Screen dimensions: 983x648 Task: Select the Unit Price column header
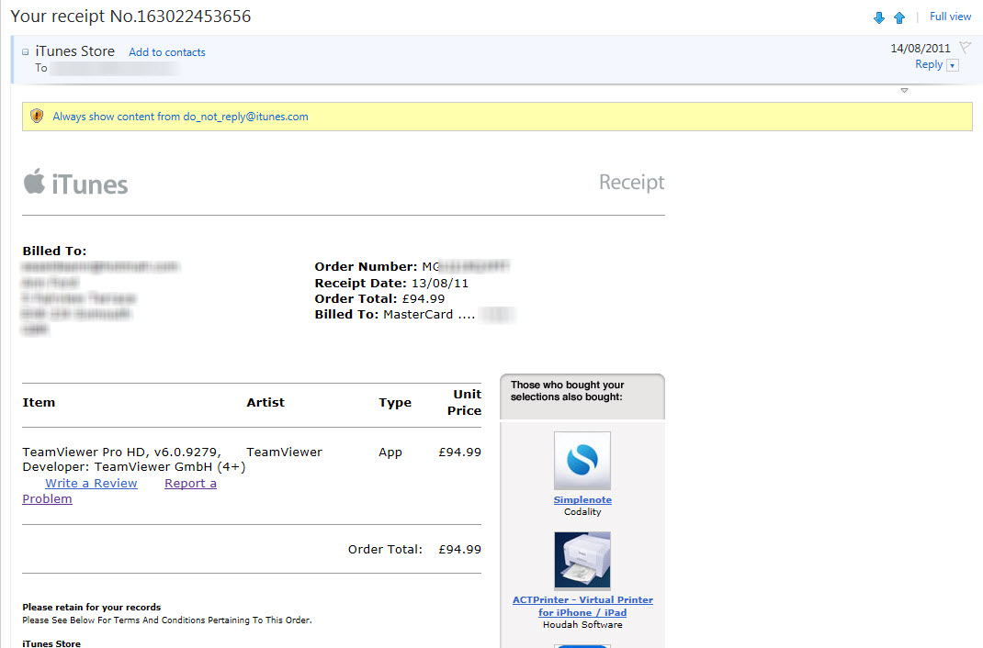pyautogui.click(x=464, y=402)
